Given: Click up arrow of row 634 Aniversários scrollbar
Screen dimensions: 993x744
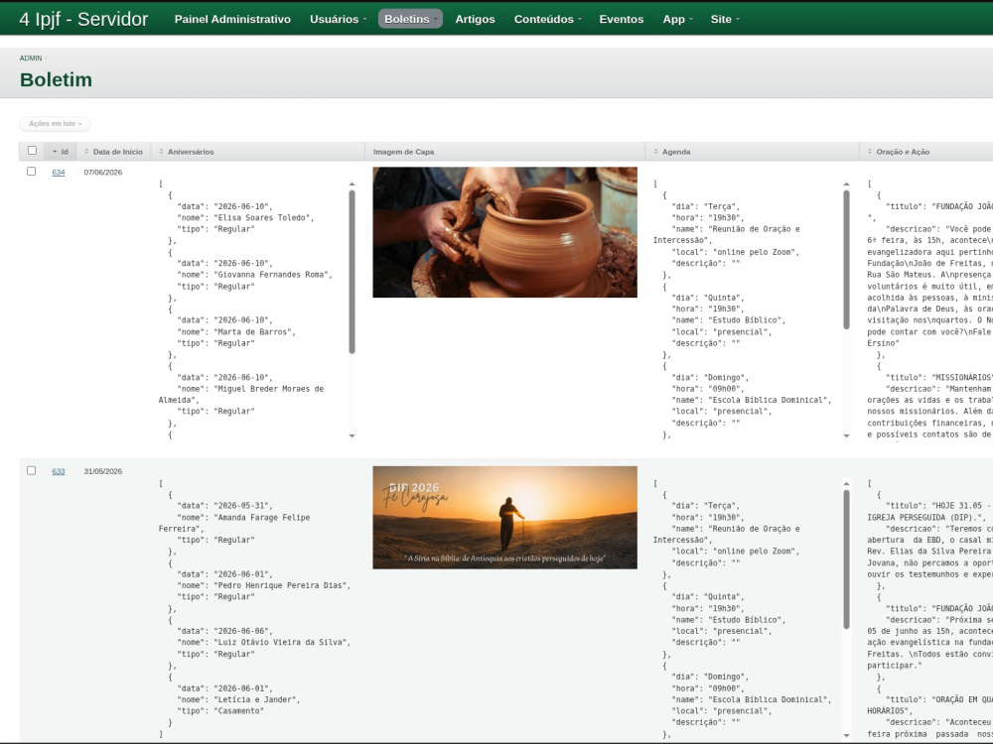Looking at the screenshot, I should [353, 185].
